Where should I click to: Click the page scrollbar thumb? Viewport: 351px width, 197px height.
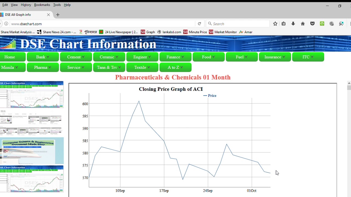coord(349,88)
